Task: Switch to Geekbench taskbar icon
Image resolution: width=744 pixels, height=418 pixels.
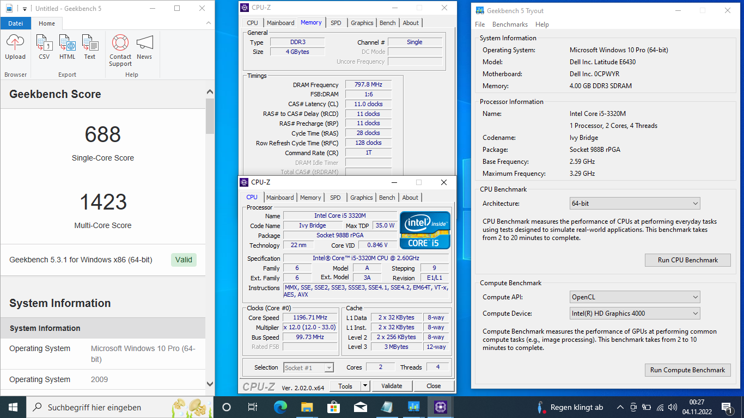Action: (413, 407)
